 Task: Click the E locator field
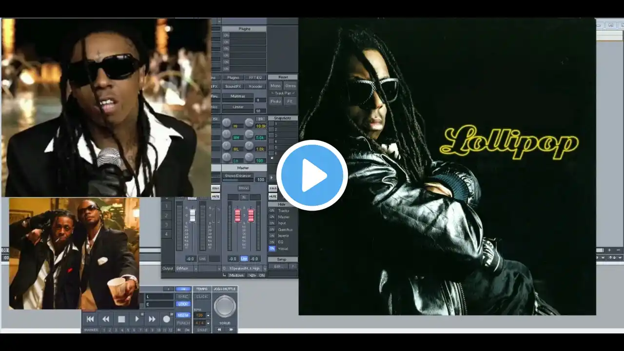pyautogui.click(x=159, y=304)
